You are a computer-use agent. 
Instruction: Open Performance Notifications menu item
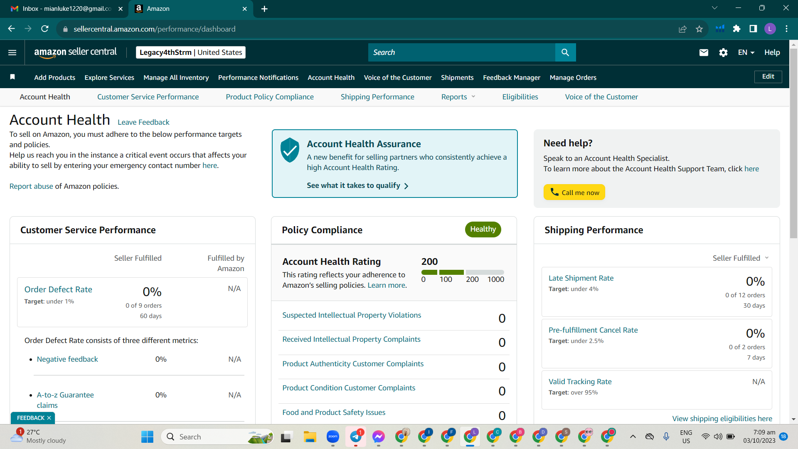(x=258, y=77)
